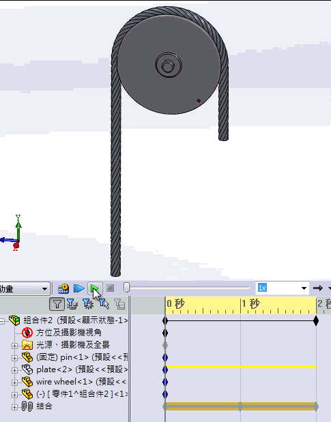Click Play from Start button

tap(79, 288)
